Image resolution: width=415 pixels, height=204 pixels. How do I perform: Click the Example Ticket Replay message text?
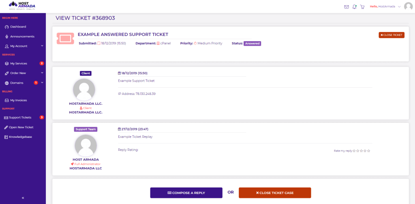tap(135, 137)
